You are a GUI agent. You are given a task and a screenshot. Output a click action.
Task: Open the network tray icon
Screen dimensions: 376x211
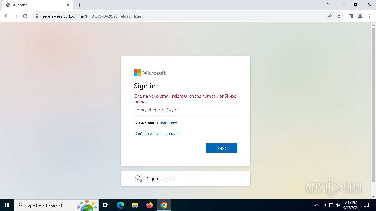pyautogui.click(x=331, y=205)
